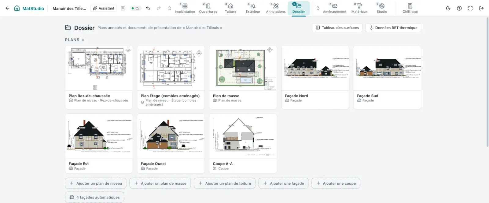
Task: Add a floor plan with Ajouter un plan de niveau
Action: [96, 183]
